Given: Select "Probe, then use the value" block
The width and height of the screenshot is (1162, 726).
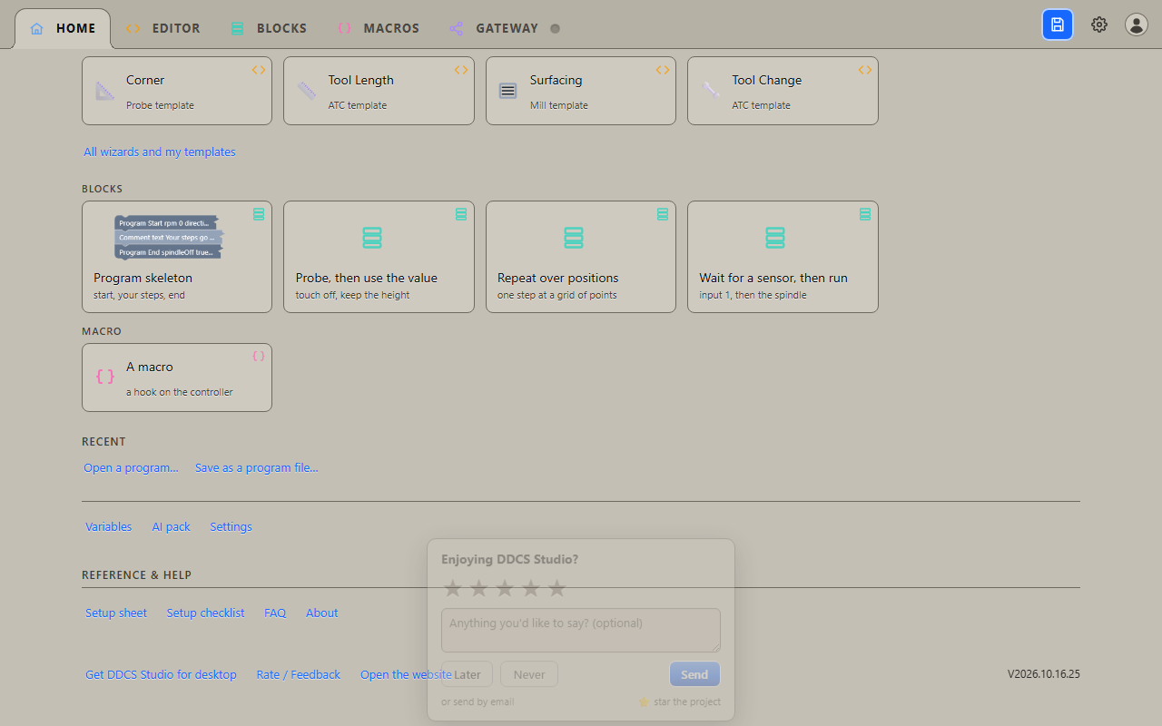Looking at the screenshot, I should click(379, 257).
